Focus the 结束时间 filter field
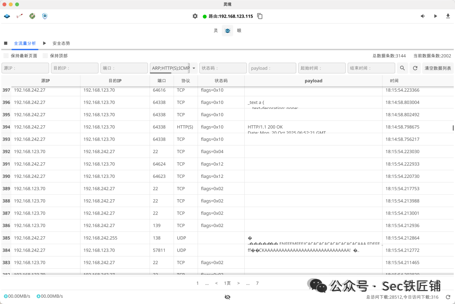This screenshot has width=455, height=304. click(372, 68)
